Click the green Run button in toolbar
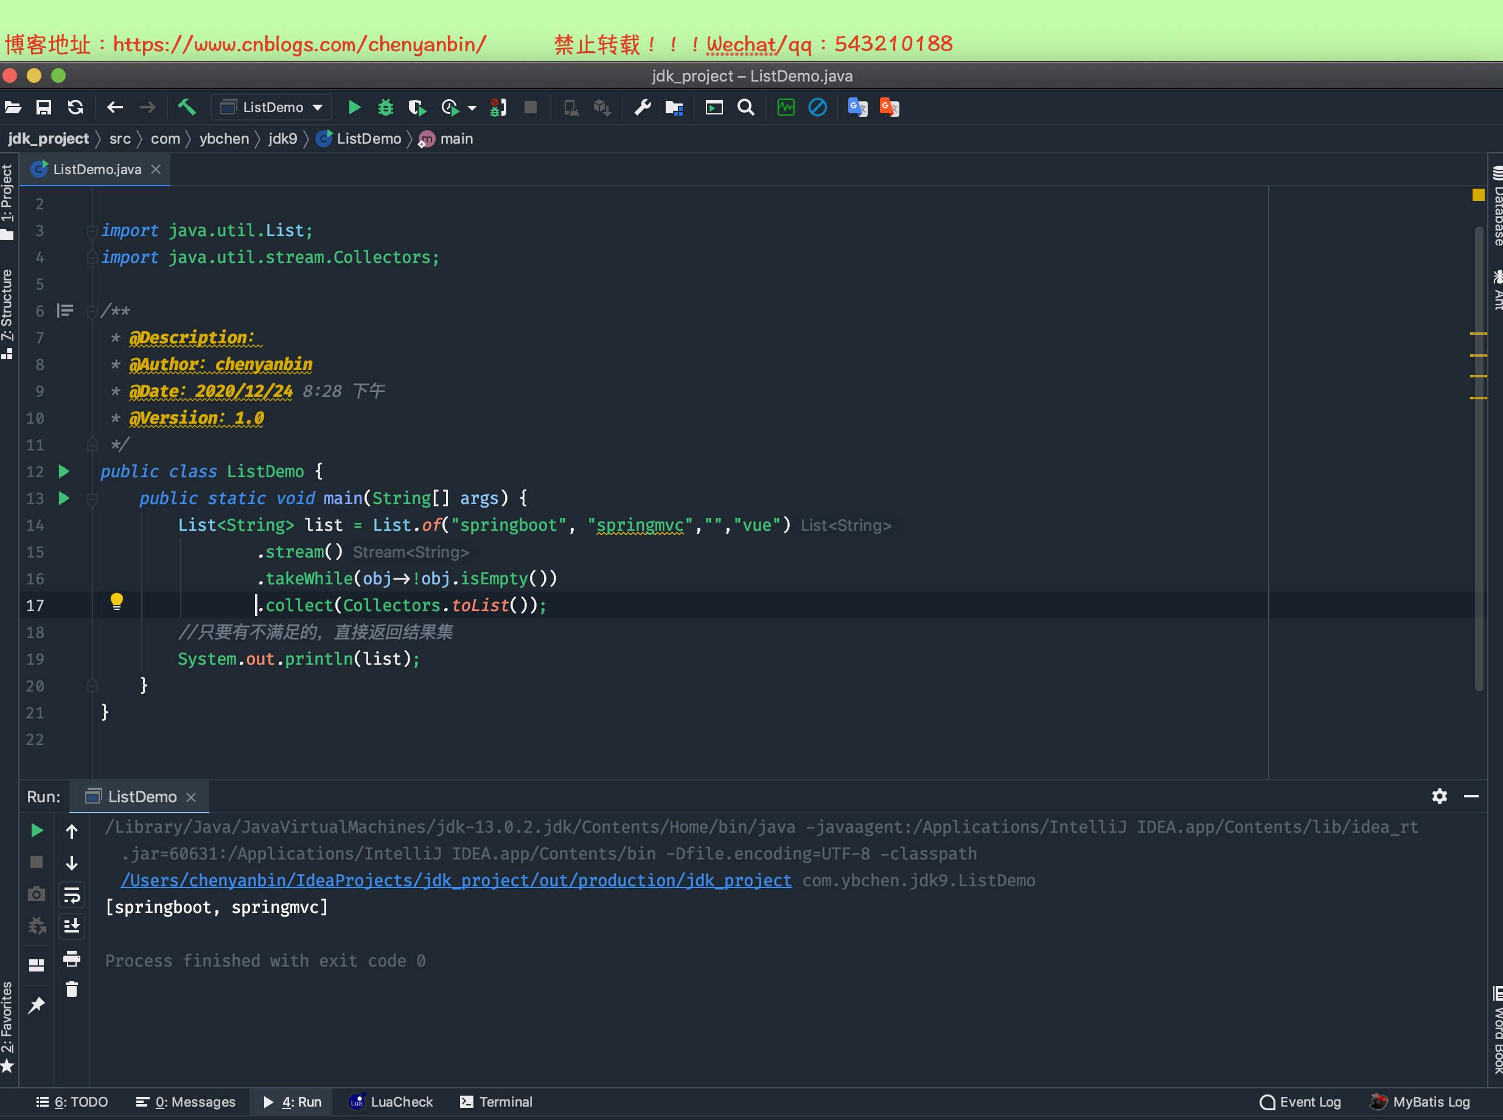Screen dimensions: 1503x1120 click(x=354, y=107)
